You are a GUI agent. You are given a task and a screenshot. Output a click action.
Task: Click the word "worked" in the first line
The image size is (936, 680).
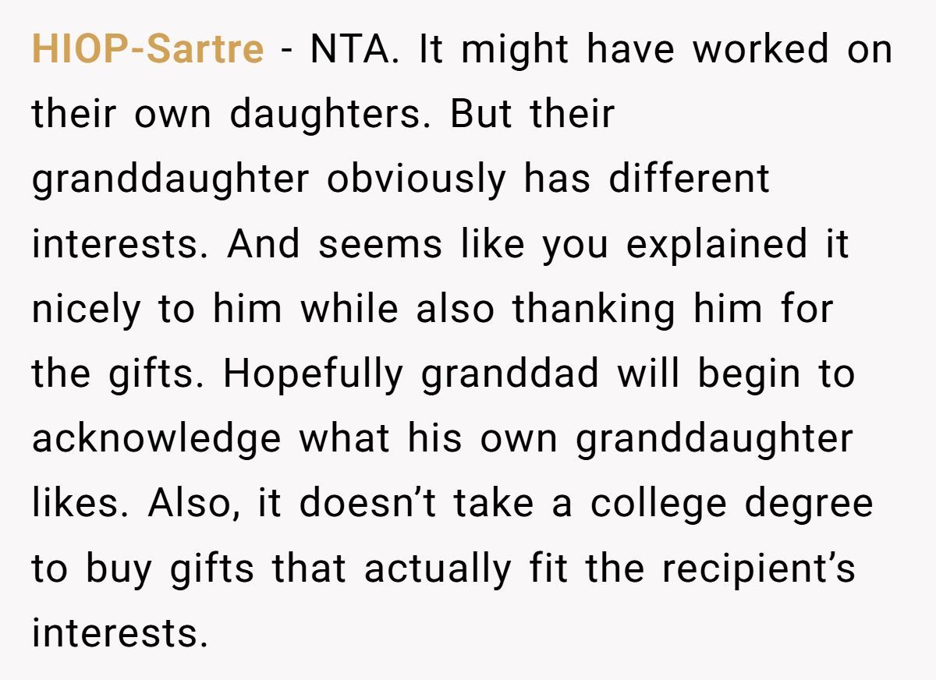760,50
